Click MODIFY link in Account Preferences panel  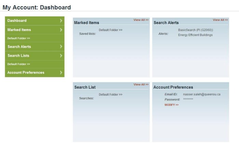click(x=171, y=105)
